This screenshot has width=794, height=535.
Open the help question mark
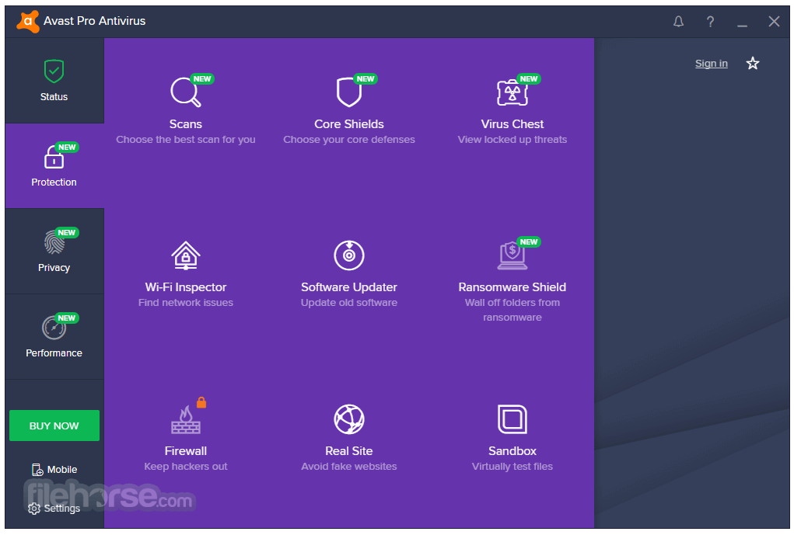click(711, 21)
